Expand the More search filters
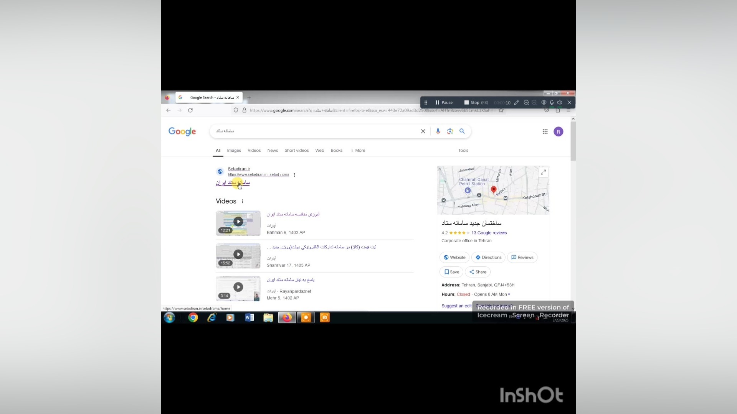 (358, 151)
